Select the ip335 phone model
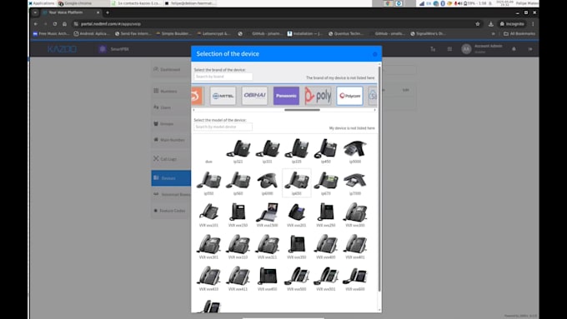 (x=297, y=151)
